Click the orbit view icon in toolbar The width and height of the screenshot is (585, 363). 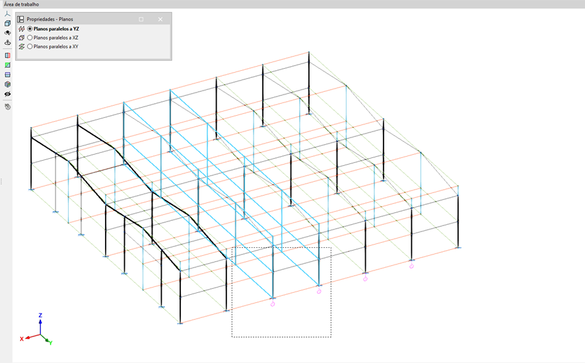click(7, 33)
